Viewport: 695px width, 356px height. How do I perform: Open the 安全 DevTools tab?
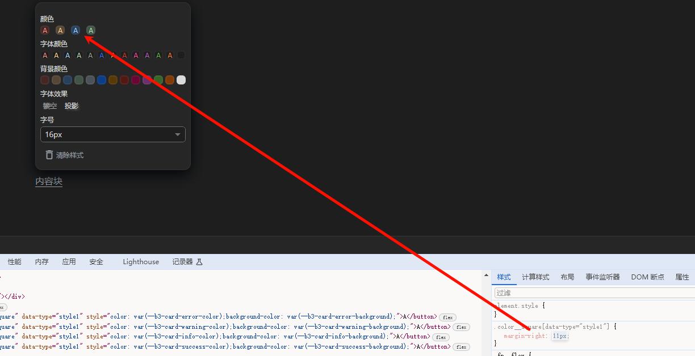coord(97,262)
